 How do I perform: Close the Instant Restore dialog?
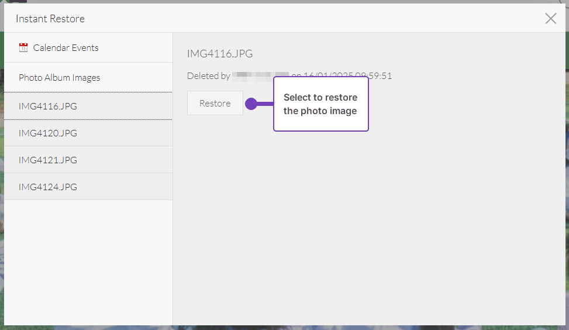tap(550, 19)
